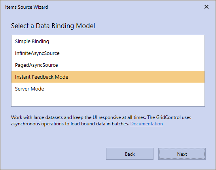Select the Instant Feedback Mode entry
Viewport: 216px width, 170px height.
click(x=108, y=77)
